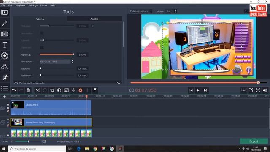
Task: Hide the Home Recording Studio track
Action: [x=8, y=119]
